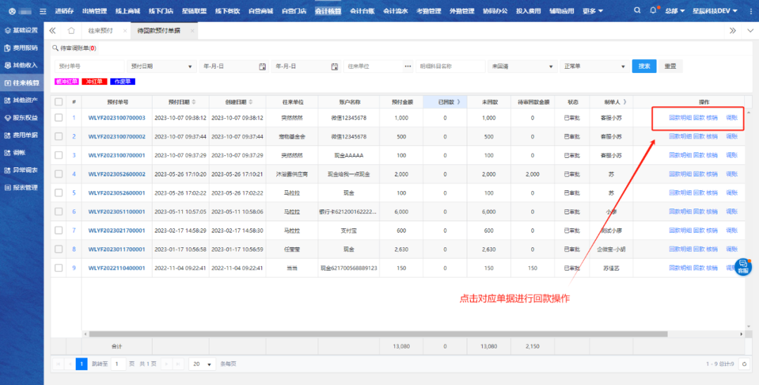Click the hamburger menu icon in header
759x385 pixels.
(x=43, y=11)
